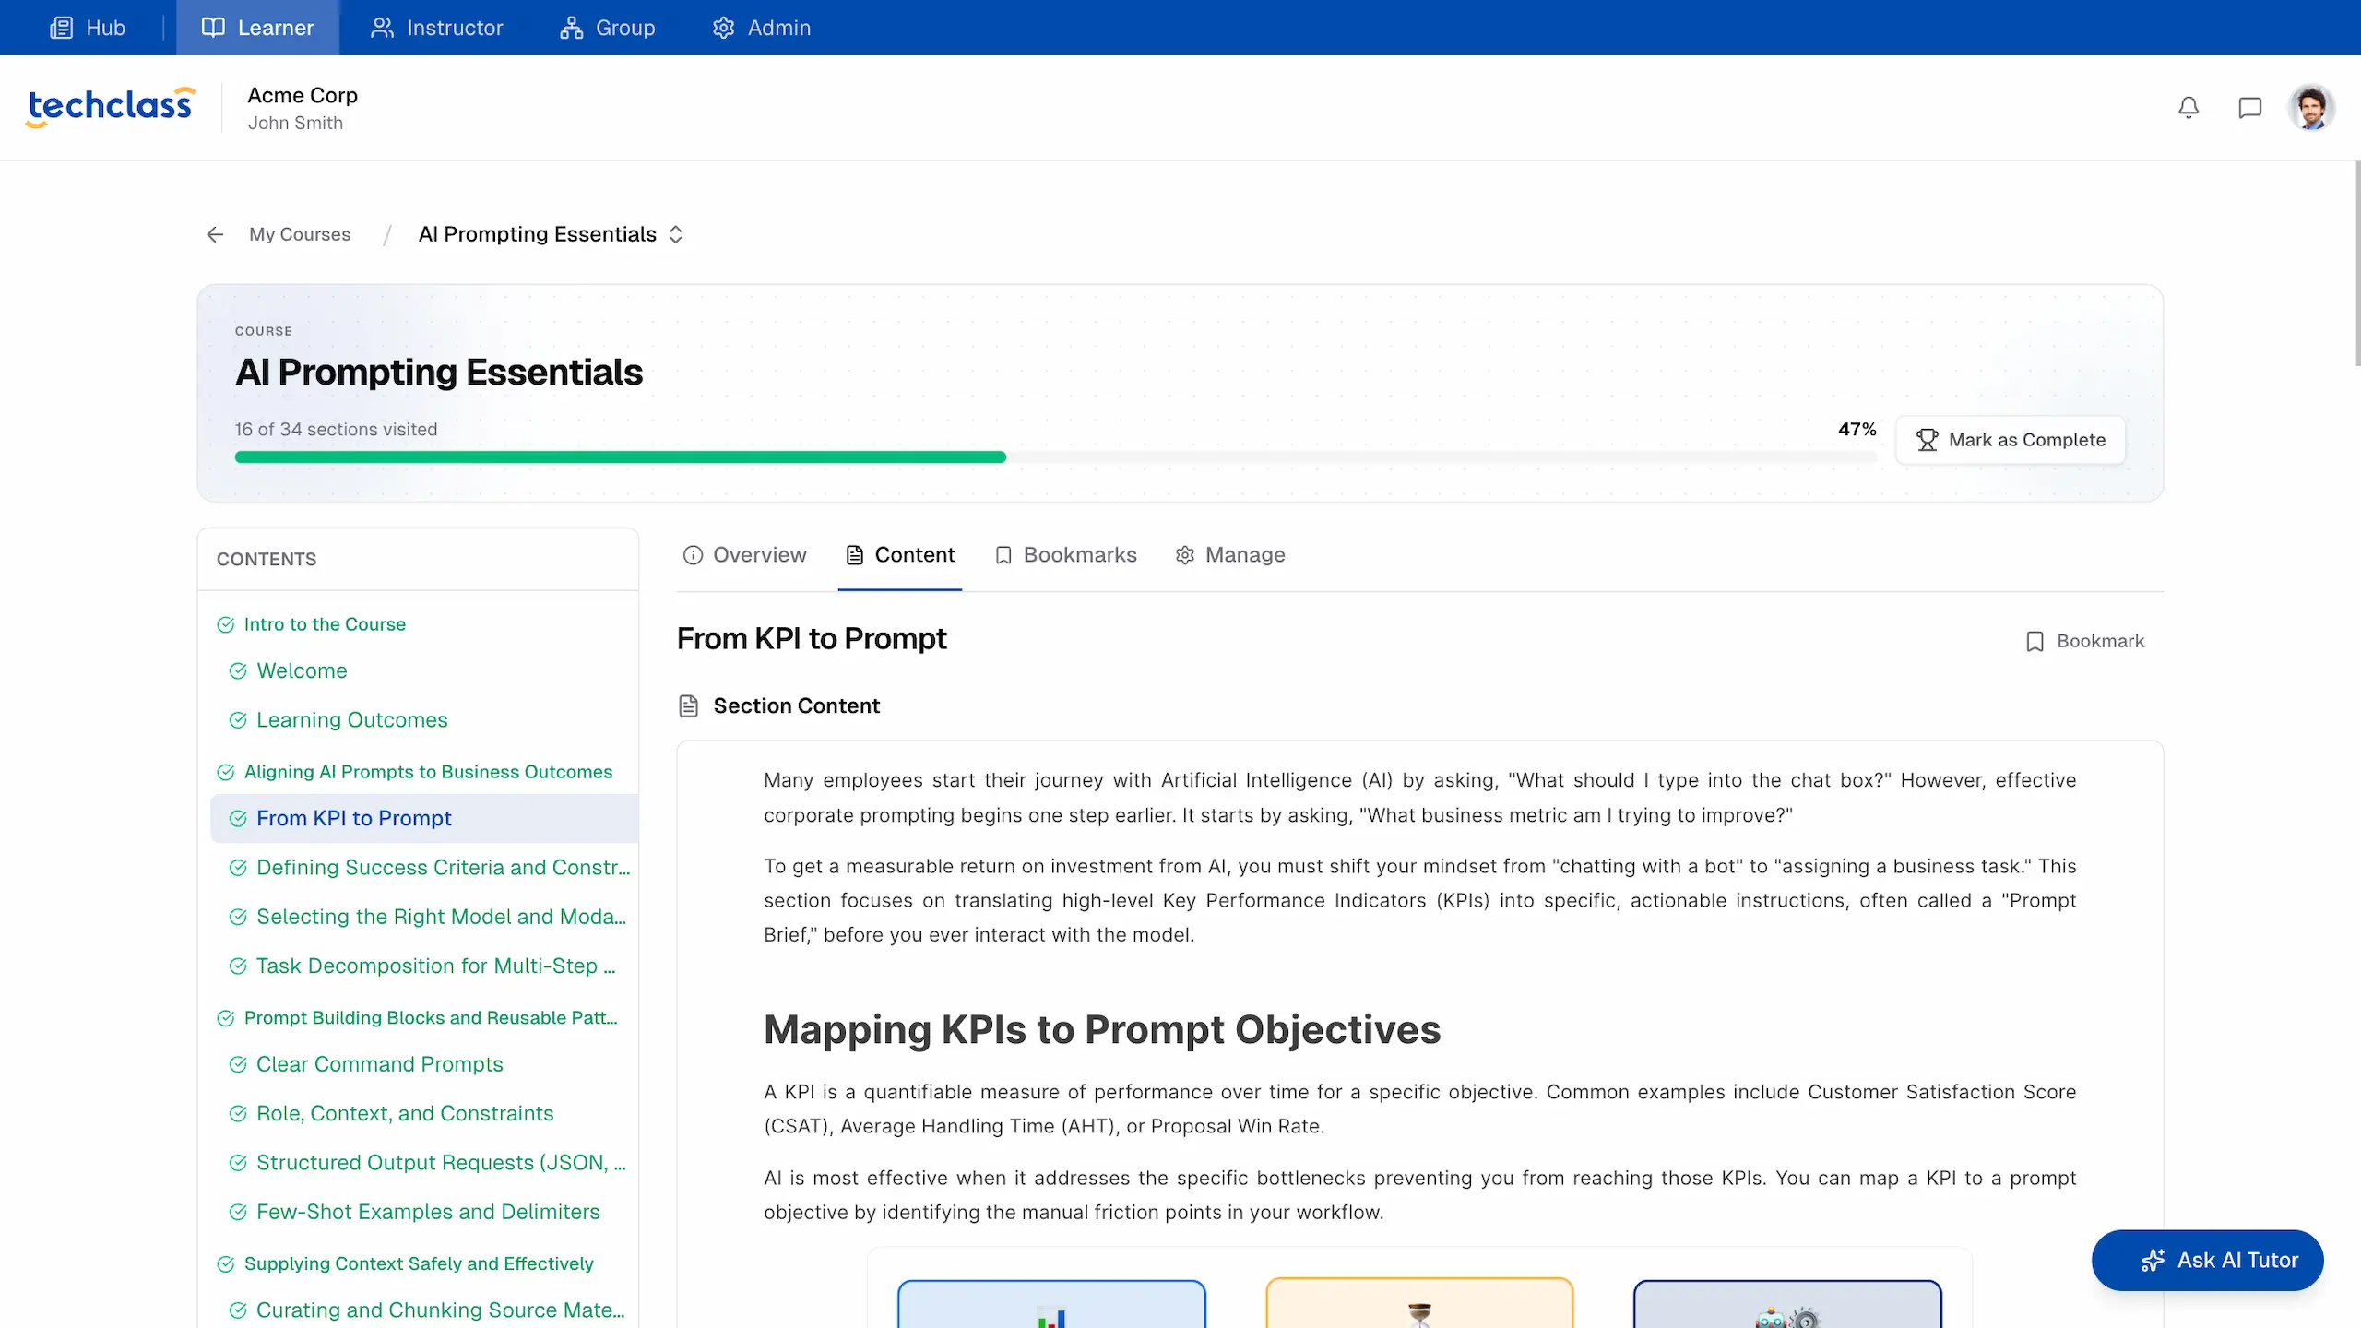Click the checkmark beside Clear Command Prompts
The height and width of the screenshot is (1328, 2361).
(238, 1064)
